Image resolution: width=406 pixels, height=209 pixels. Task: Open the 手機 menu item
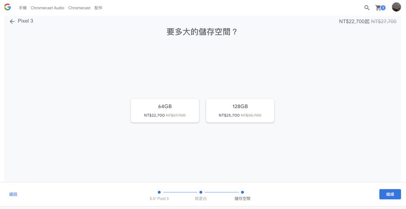click(22, 8)
